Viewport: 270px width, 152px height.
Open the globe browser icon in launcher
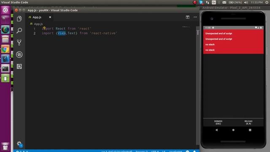(5, 30)
